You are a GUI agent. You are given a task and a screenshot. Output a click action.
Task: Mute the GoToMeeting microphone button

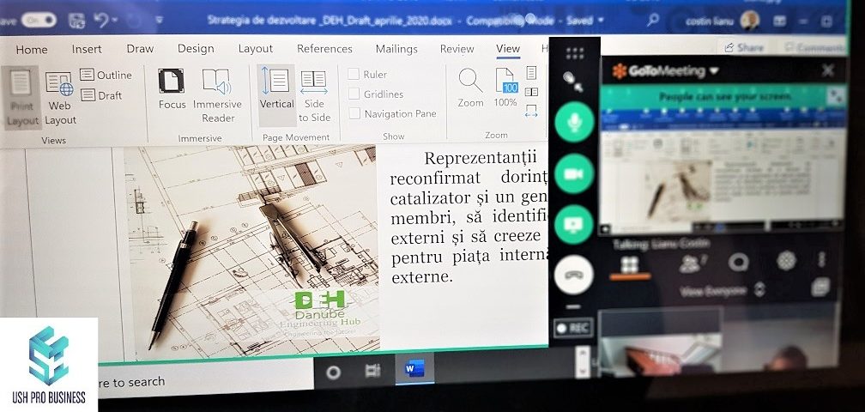[574, 123]
